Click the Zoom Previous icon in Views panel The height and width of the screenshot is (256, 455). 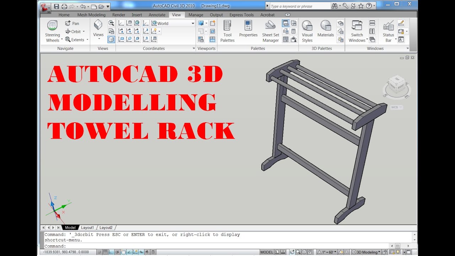111,23
